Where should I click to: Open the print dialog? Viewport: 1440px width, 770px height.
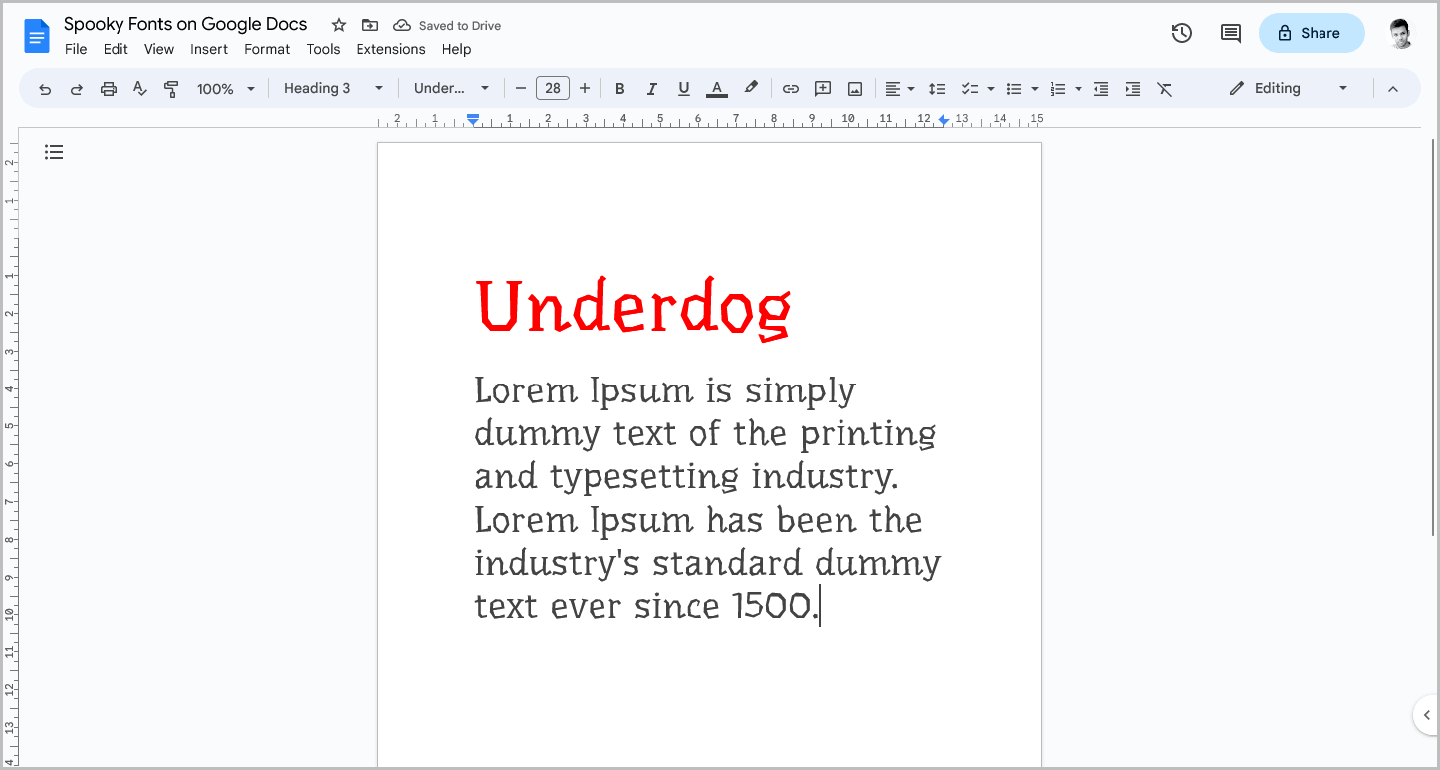coord(108,88)
